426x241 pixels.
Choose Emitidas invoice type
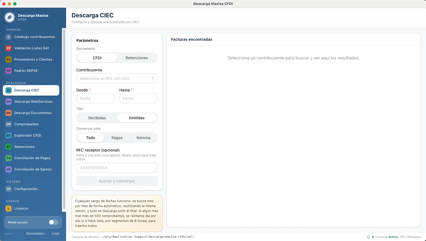137,118
